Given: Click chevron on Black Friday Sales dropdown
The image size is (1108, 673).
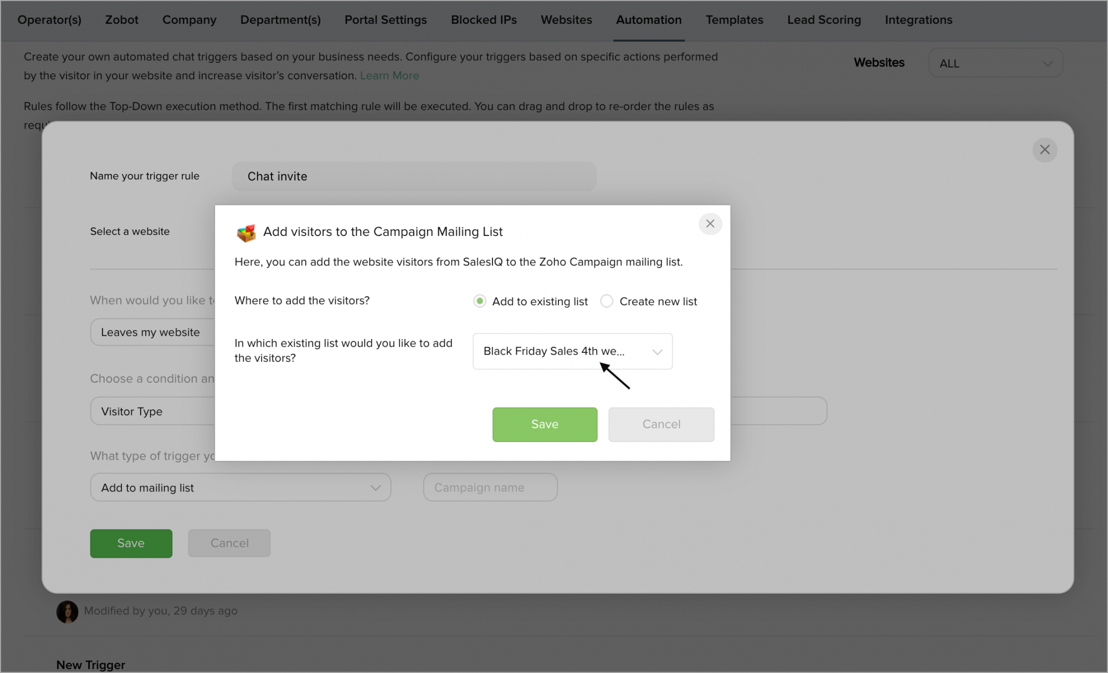Looking at the screenshot, I should [657, 352].
